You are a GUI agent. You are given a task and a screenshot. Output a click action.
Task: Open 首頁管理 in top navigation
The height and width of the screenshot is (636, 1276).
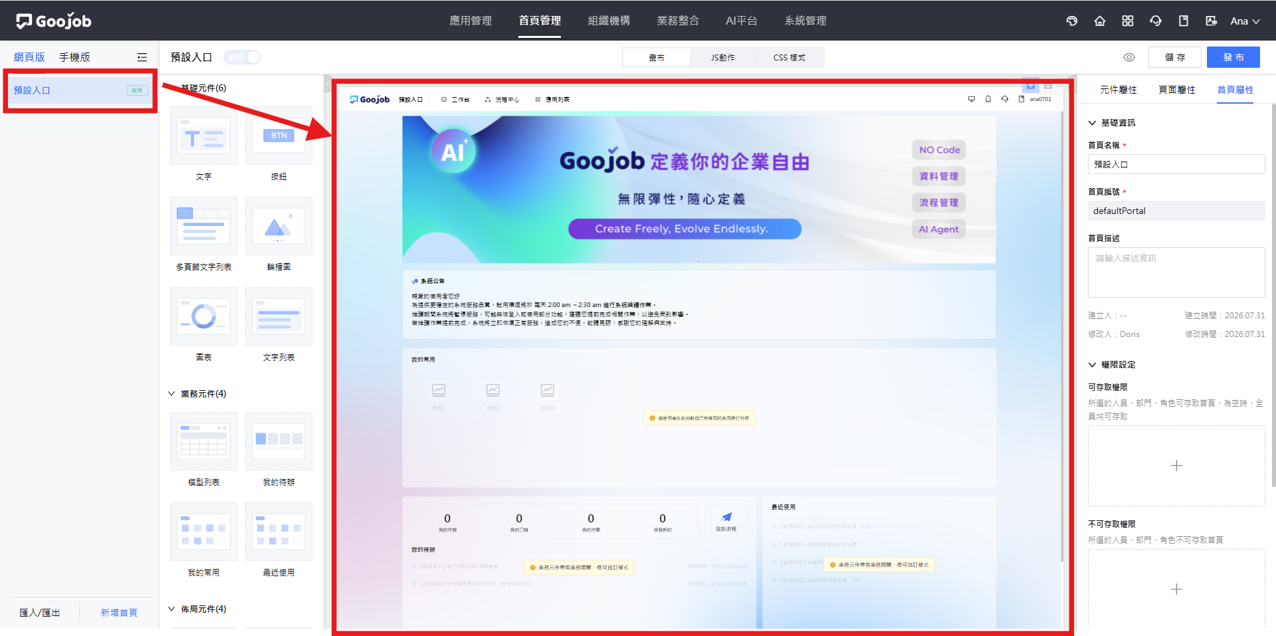click(540, 21)
